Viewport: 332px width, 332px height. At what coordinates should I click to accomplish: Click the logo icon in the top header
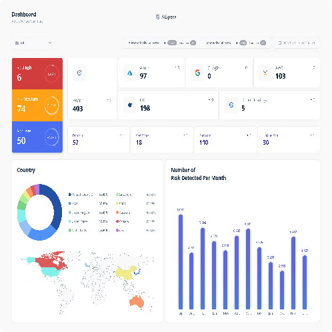coord(157,17)
